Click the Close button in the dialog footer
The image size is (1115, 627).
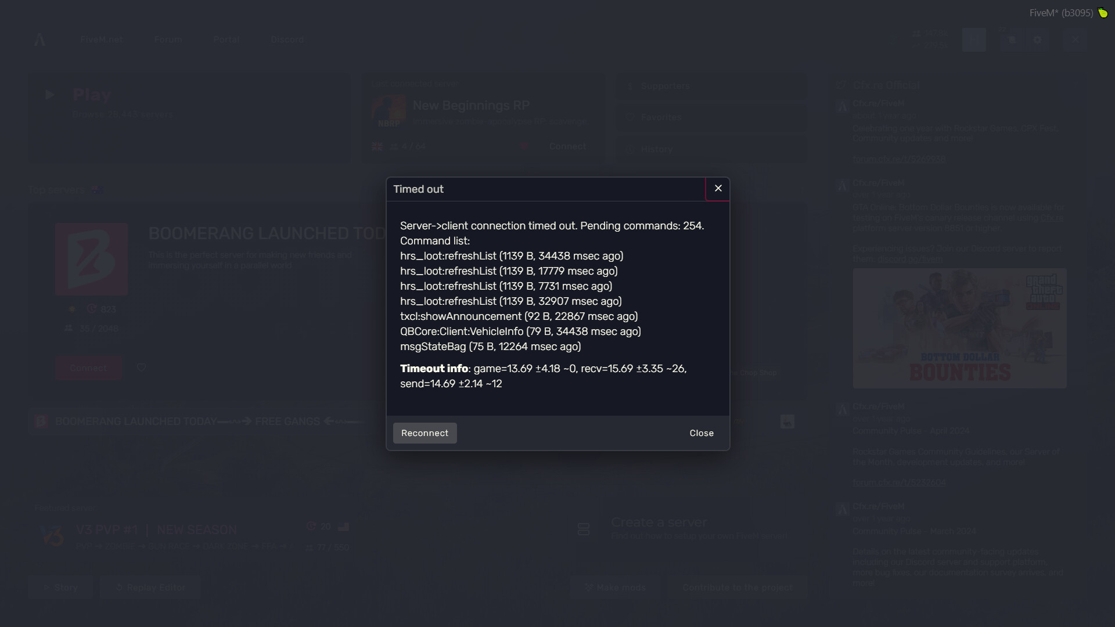pos(702,433)
